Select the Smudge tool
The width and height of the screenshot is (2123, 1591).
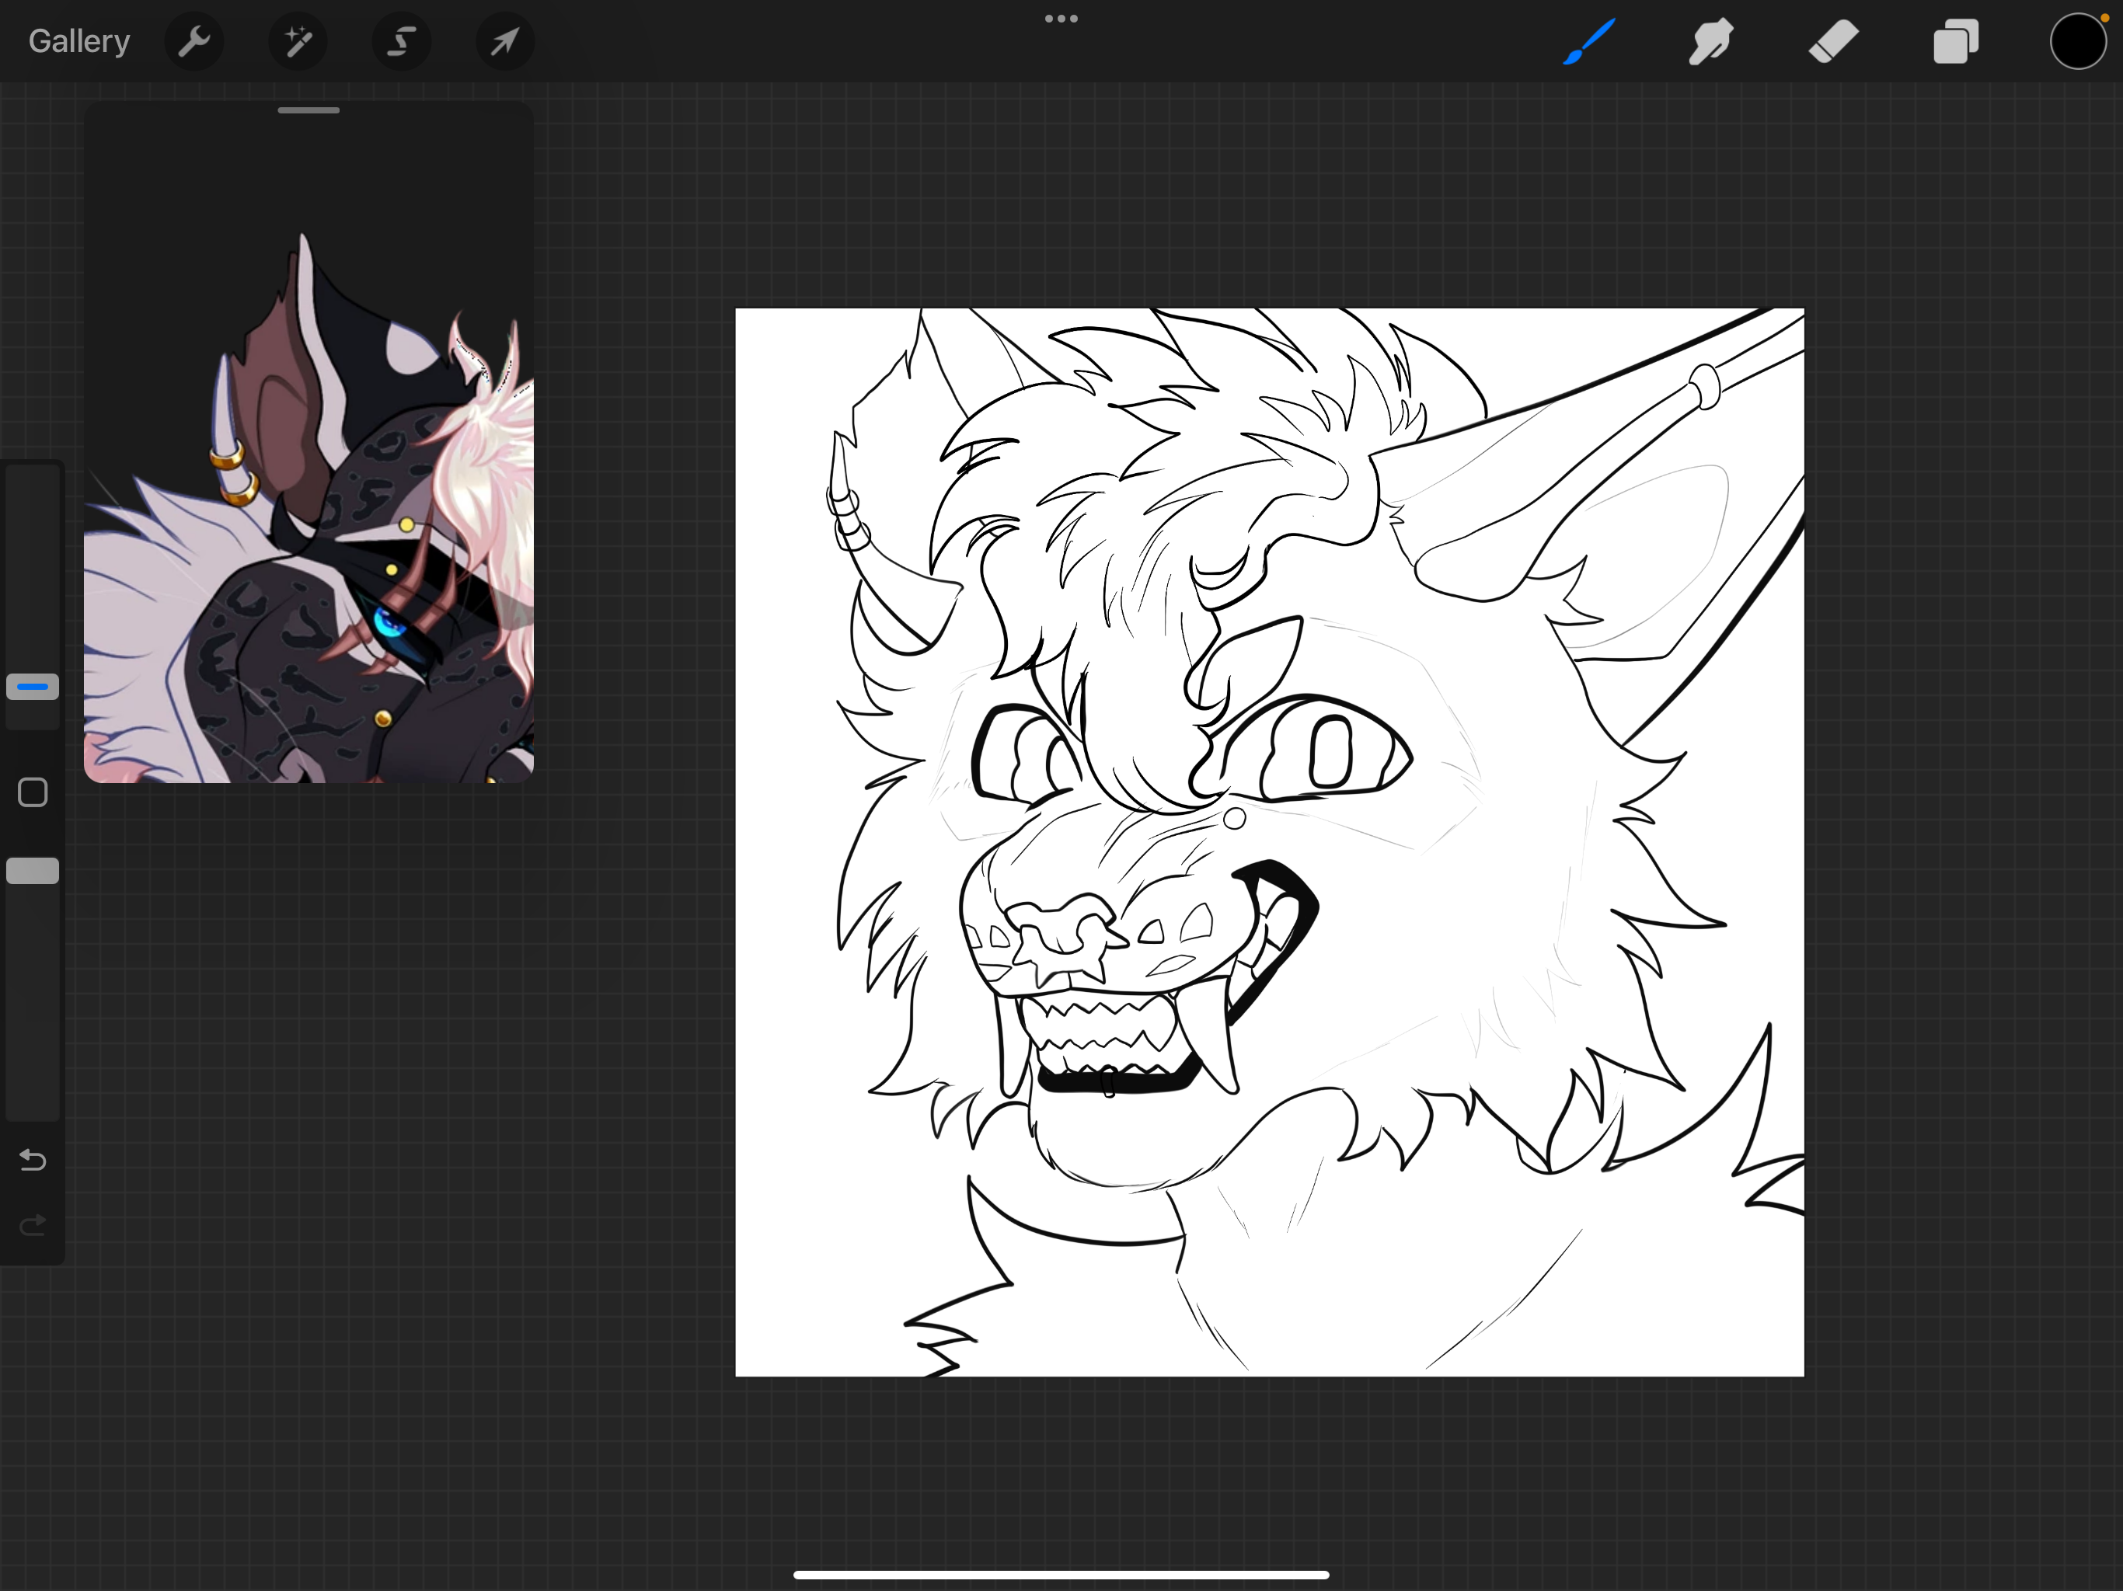click(1710, 41)
